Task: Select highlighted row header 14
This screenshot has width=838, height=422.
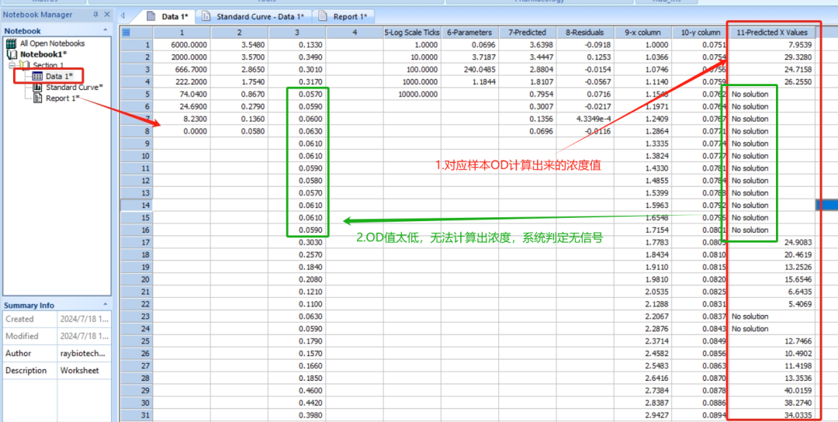Action: tap(137, 205)
